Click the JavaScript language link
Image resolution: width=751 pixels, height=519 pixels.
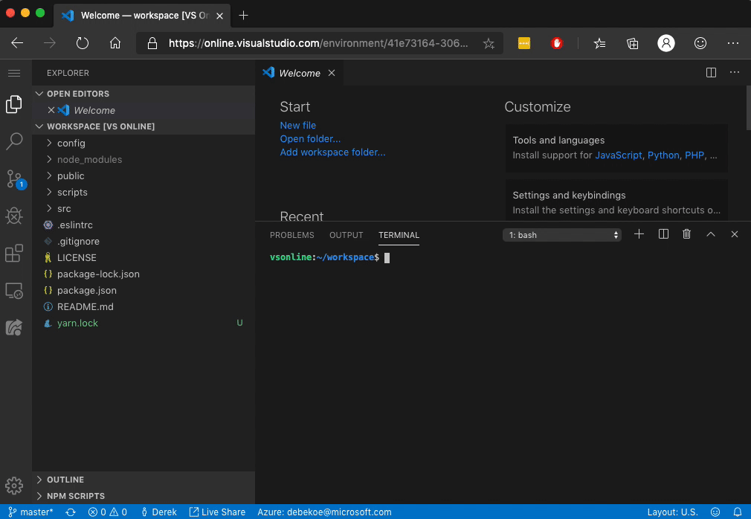tap(619, 155)
